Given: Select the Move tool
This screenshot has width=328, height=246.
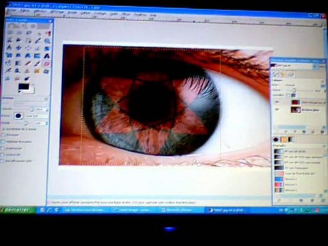Looking at the screenshot, I should (19, 48).
